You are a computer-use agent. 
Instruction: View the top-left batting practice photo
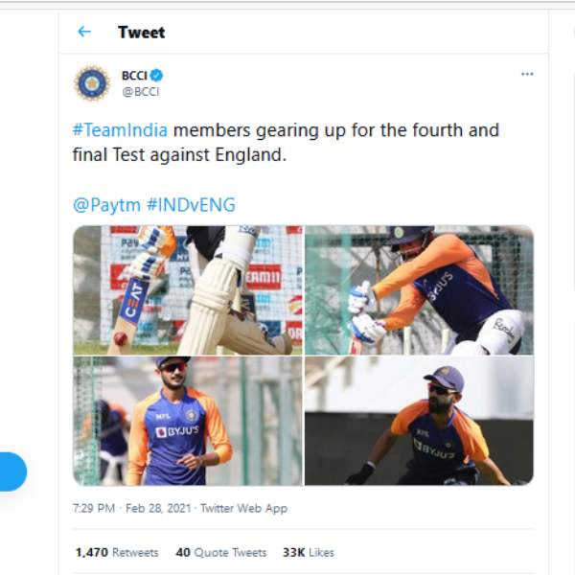(188, 290)
